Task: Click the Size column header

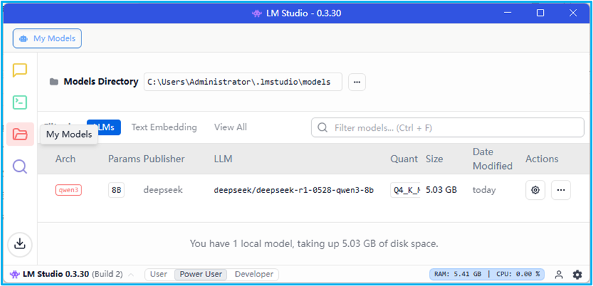Action: tap(434, 159)
